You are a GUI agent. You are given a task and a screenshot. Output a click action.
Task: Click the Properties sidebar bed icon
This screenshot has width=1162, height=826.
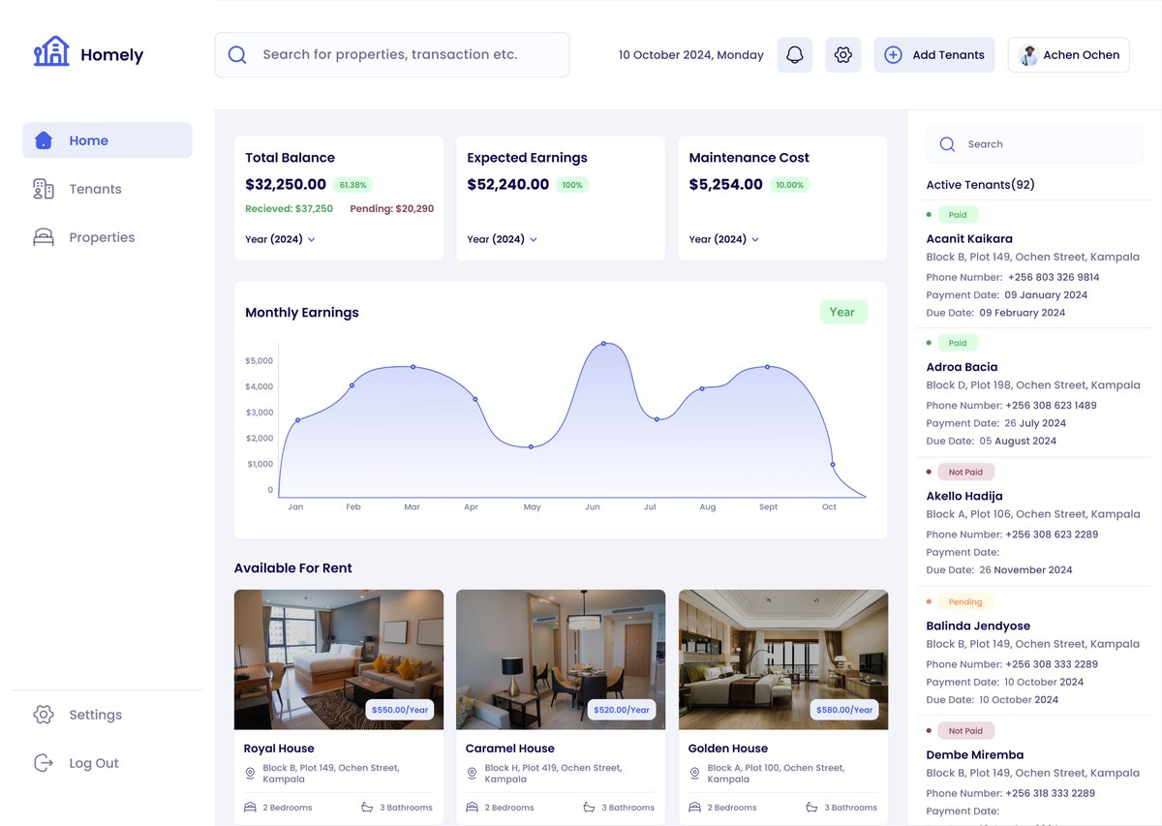pyautogui.click(x=44, y=237)
